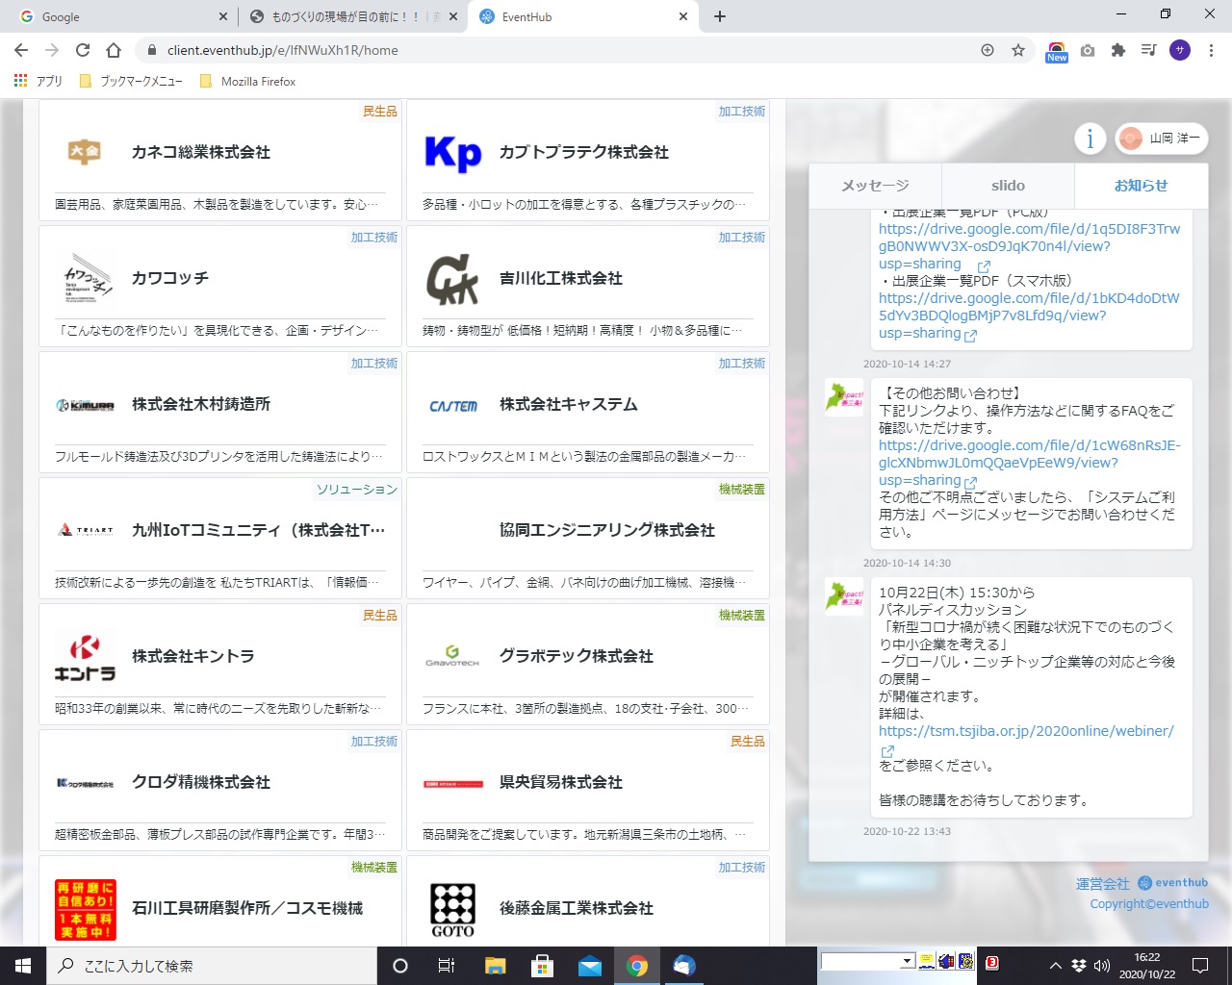
Task: Click the Chrome profile avatar
Action: (x=1180, y=50)
